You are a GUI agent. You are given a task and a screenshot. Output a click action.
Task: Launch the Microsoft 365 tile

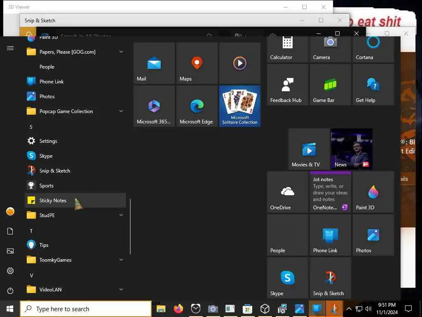point(154,106)
